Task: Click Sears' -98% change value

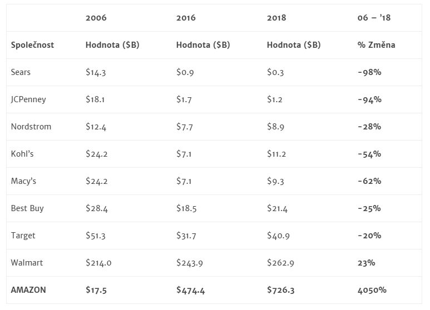Action: point(369,72)
